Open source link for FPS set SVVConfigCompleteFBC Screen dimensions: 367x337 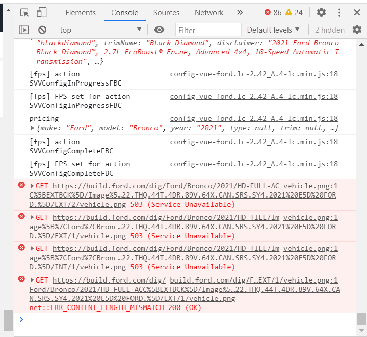pyautogui.click(x=254, y=164)
